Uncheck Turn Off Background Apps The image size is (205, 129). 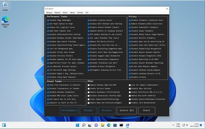(x=48, y=49)
